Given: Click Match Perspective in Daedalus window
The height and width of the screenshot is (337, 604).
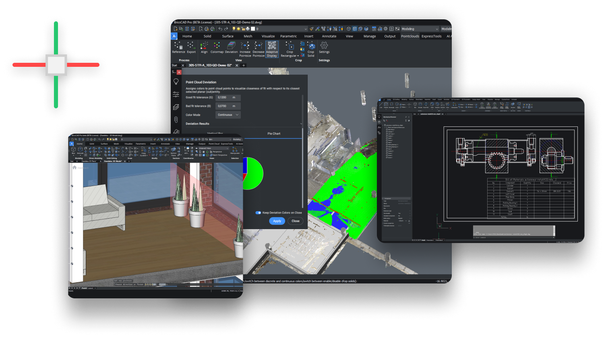Looking at the screenshot, I should click(218, 155).
